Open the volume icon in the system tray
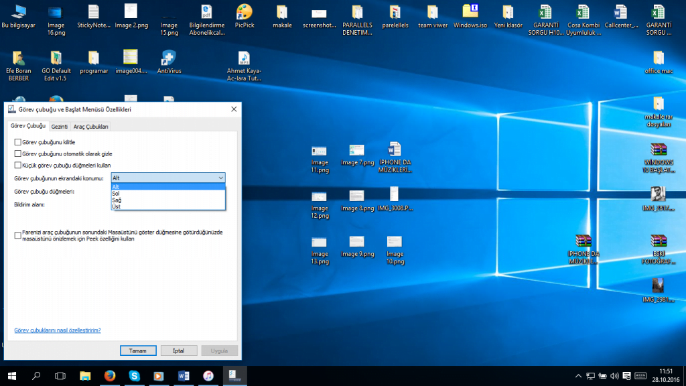This screenshot has height=386, width=686. [x=614, y=376]
